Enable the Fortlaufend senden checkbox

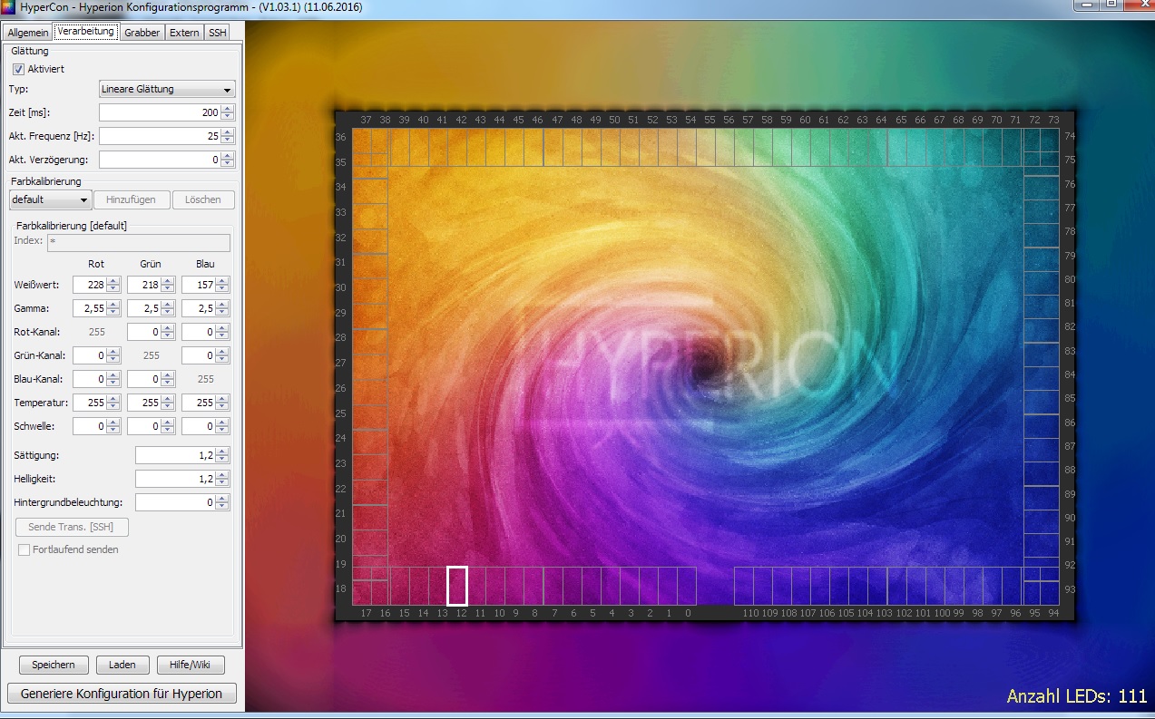[x=24, y=549]
